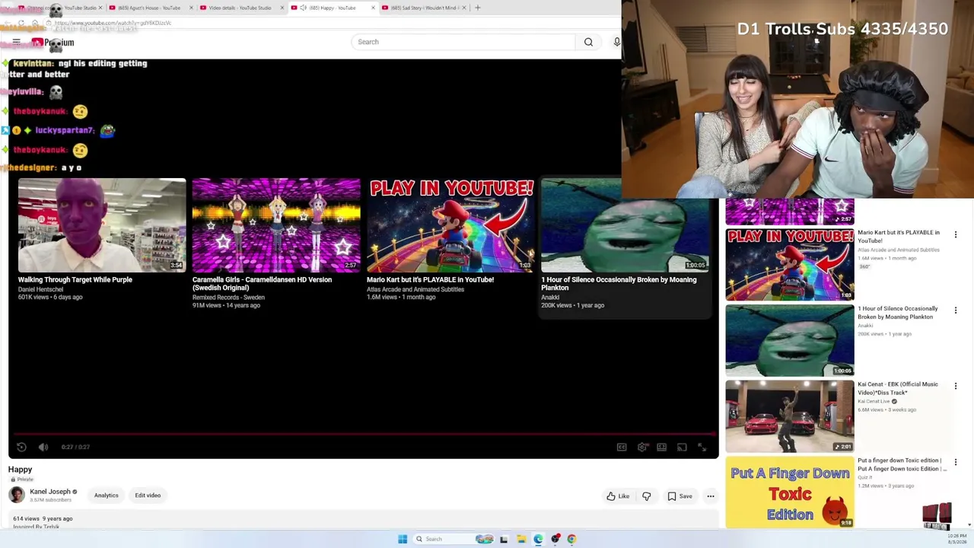Open Mario Kart video in the sidebar
The height and width of the screenshot is (548, 974).
pyautogui.click(x=790, y=264)
